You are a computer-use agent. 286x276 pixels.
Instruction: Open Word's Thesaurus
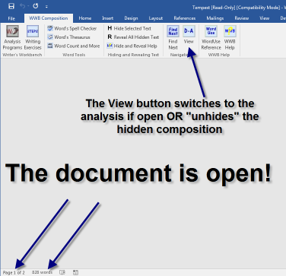point(68,37)
